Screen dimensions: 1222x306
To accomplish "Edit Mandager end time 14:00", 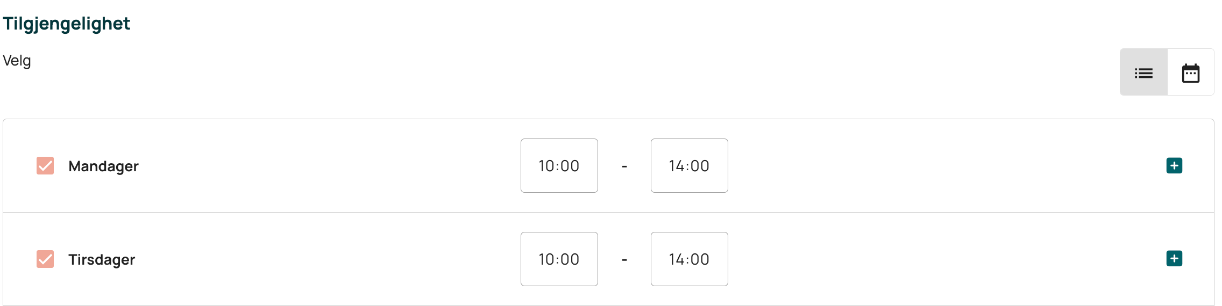I will [x=690, y=165].
